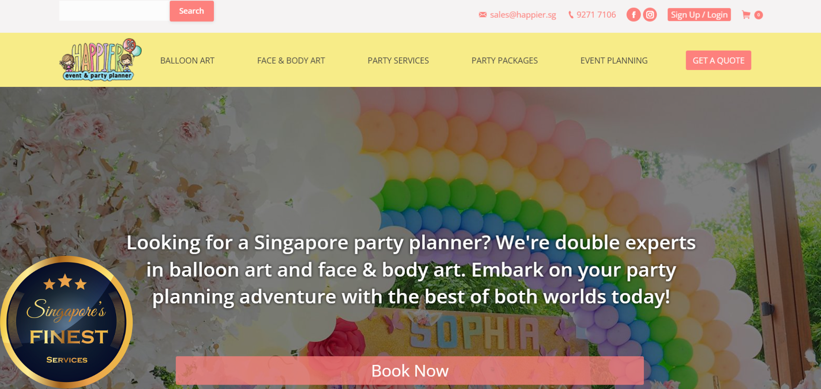
Task: Open the shopping cart icon
Action: point(746,15)
